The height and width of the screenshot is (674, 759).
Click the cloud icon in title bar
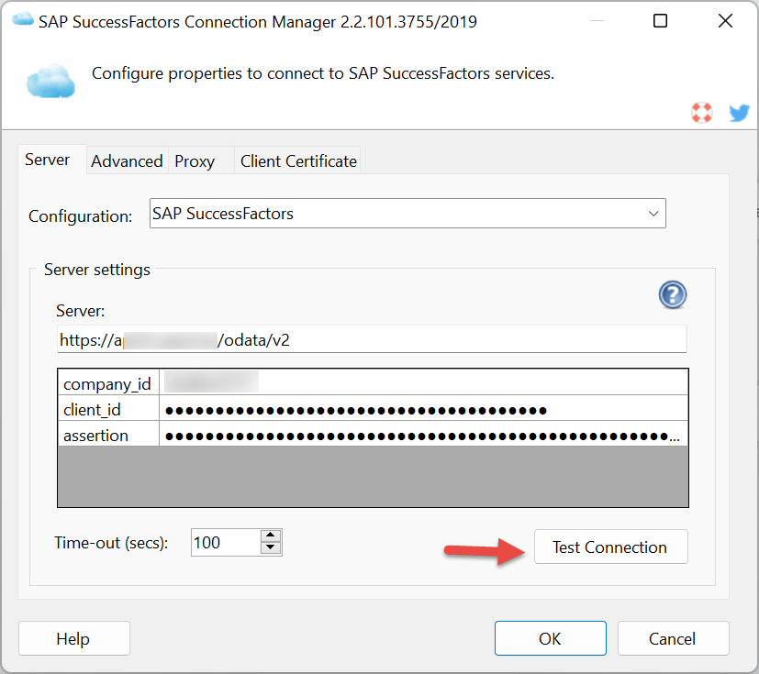point(22,20)
